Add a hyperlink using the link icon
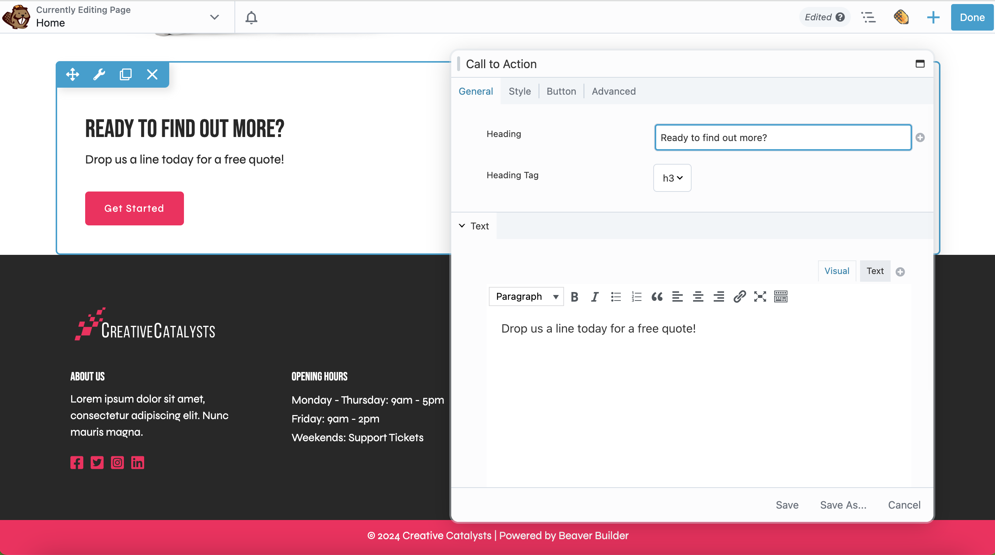Screen dimensions: 995x555 [x=739, y=296]
